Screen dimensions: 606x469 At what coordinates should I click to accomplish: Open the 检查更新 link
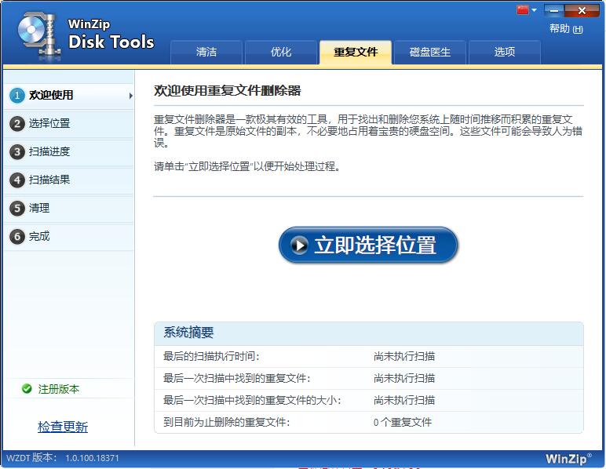tap(63, 427)
